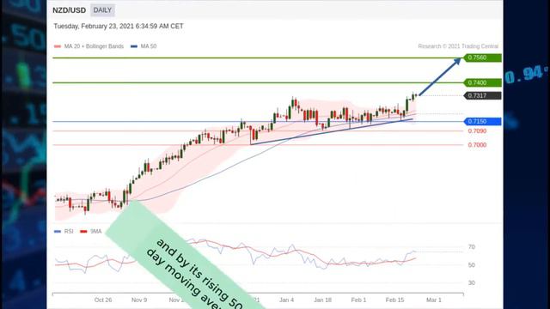This screenshot has height=309, width=550.
Task: Click the Jan 18 date label
Action: point(323,300)
